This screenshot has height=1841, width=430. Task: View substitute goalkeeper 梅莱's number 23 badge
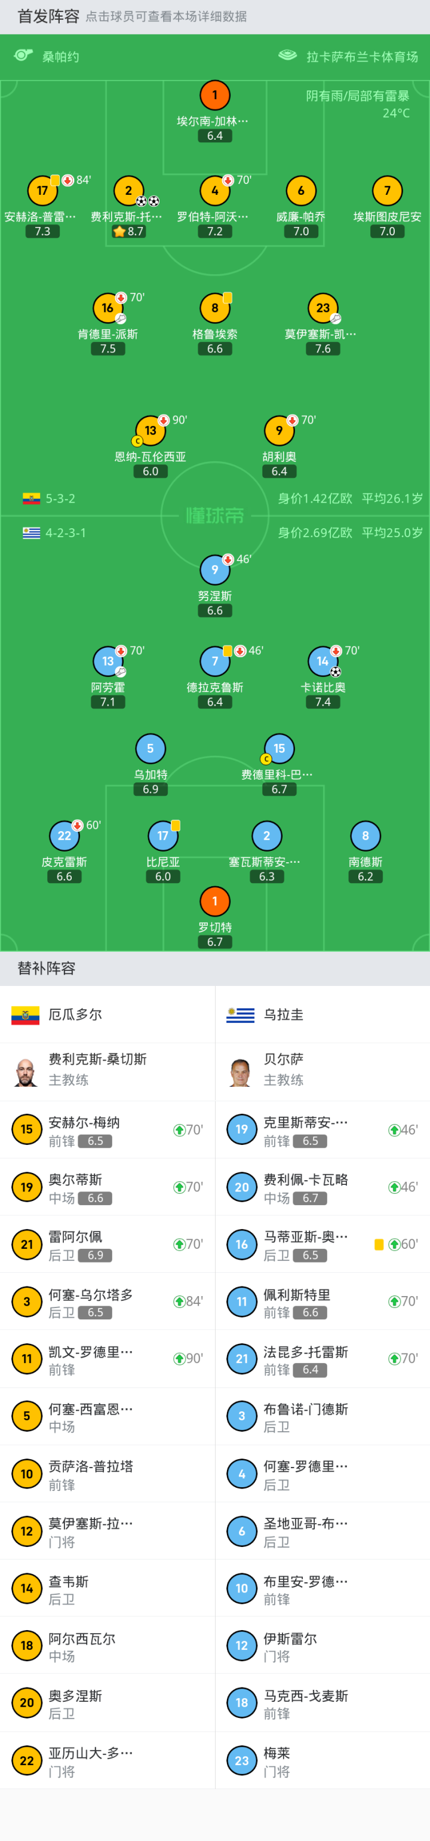(x=241, y=1760)
